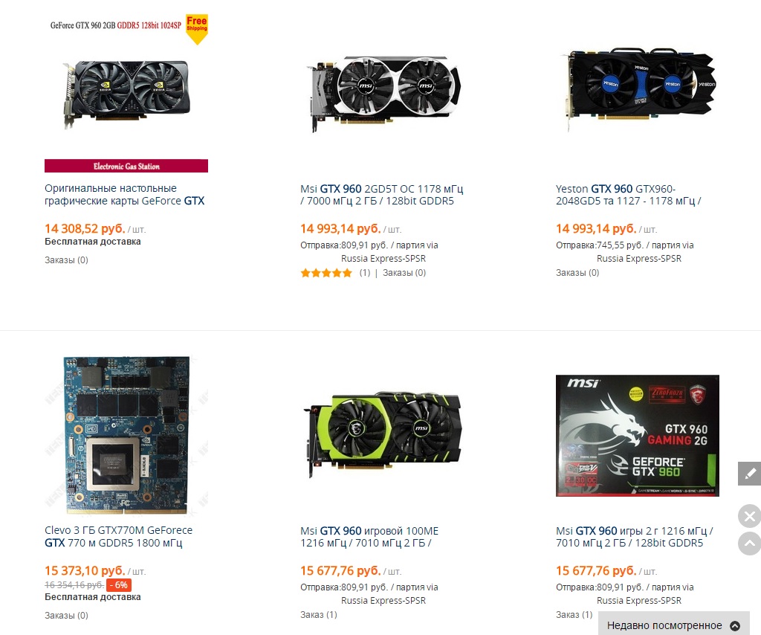Viewport: 761px width, 635px height.
Task: Open the Msi GTX 960 игровой 100ME link
Action: 369,537
